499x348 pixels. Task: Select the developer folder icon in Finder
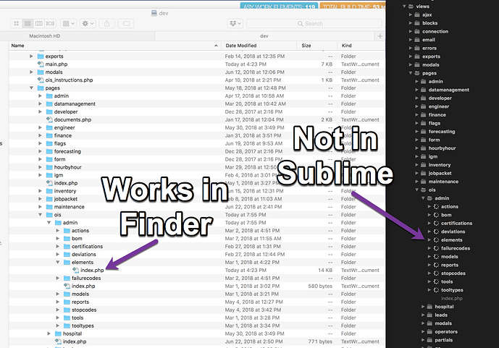49,111
